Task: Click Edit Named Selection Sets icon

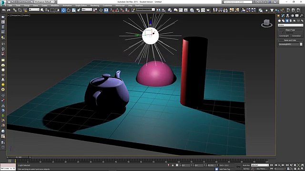Action: coord(133,10)
